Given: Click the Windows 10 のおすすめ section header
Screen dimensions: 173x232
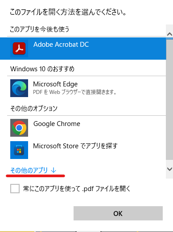Looking at the screenshot, I should click(x=42, y=69).
